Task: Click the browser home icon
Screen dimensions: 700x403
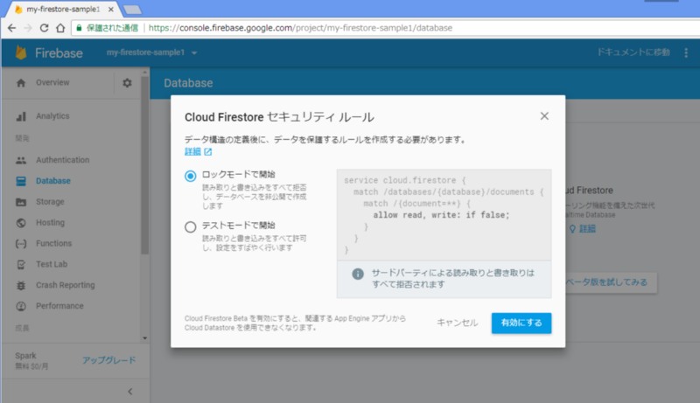Action: click(x=60, y=28)
